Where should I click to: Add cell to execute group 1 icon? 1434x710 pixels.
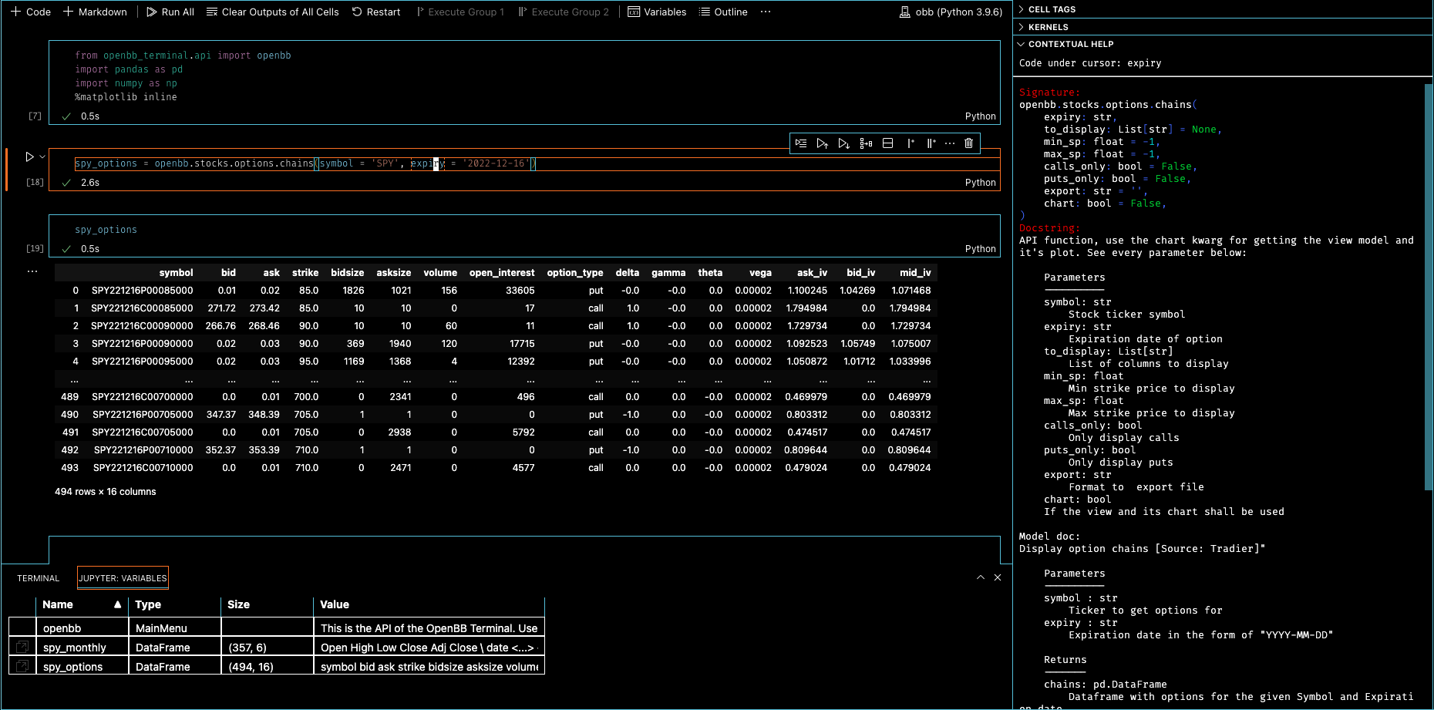[910, 143]
